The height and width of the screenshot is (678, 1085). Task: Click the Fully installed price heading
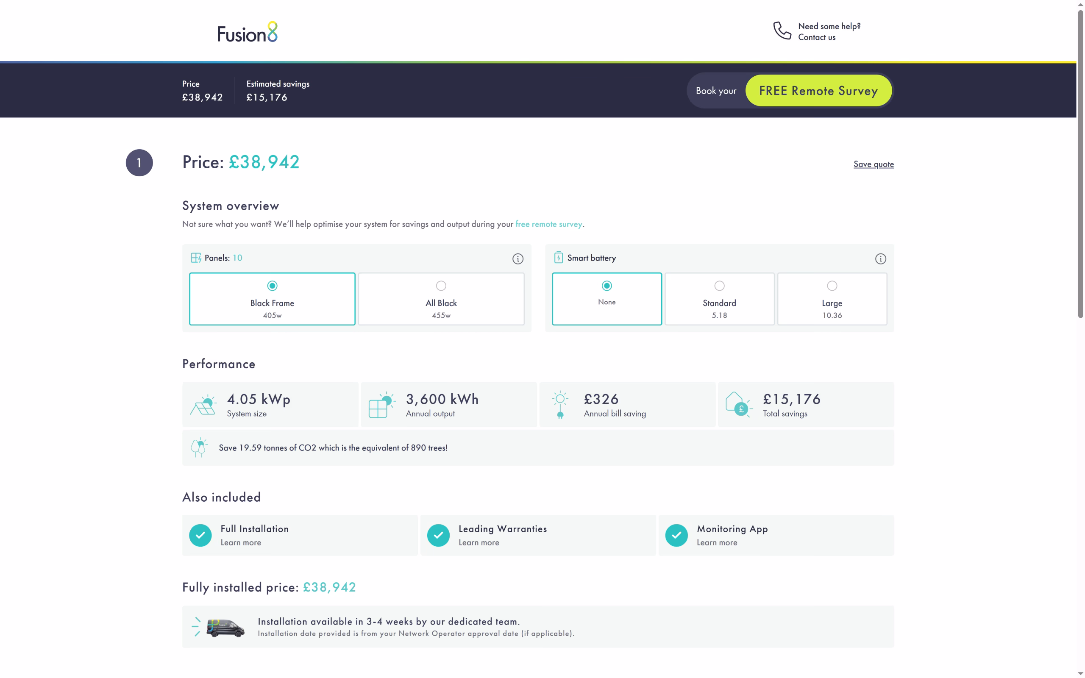269,587
